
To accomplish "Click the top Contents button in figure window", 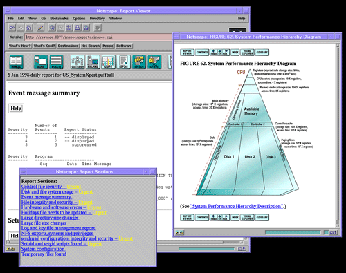I will click(202, 53).
